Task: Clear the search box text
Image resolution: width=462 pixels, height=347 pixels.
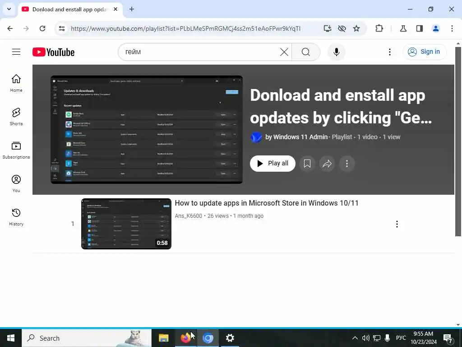Action: point(284,52)
